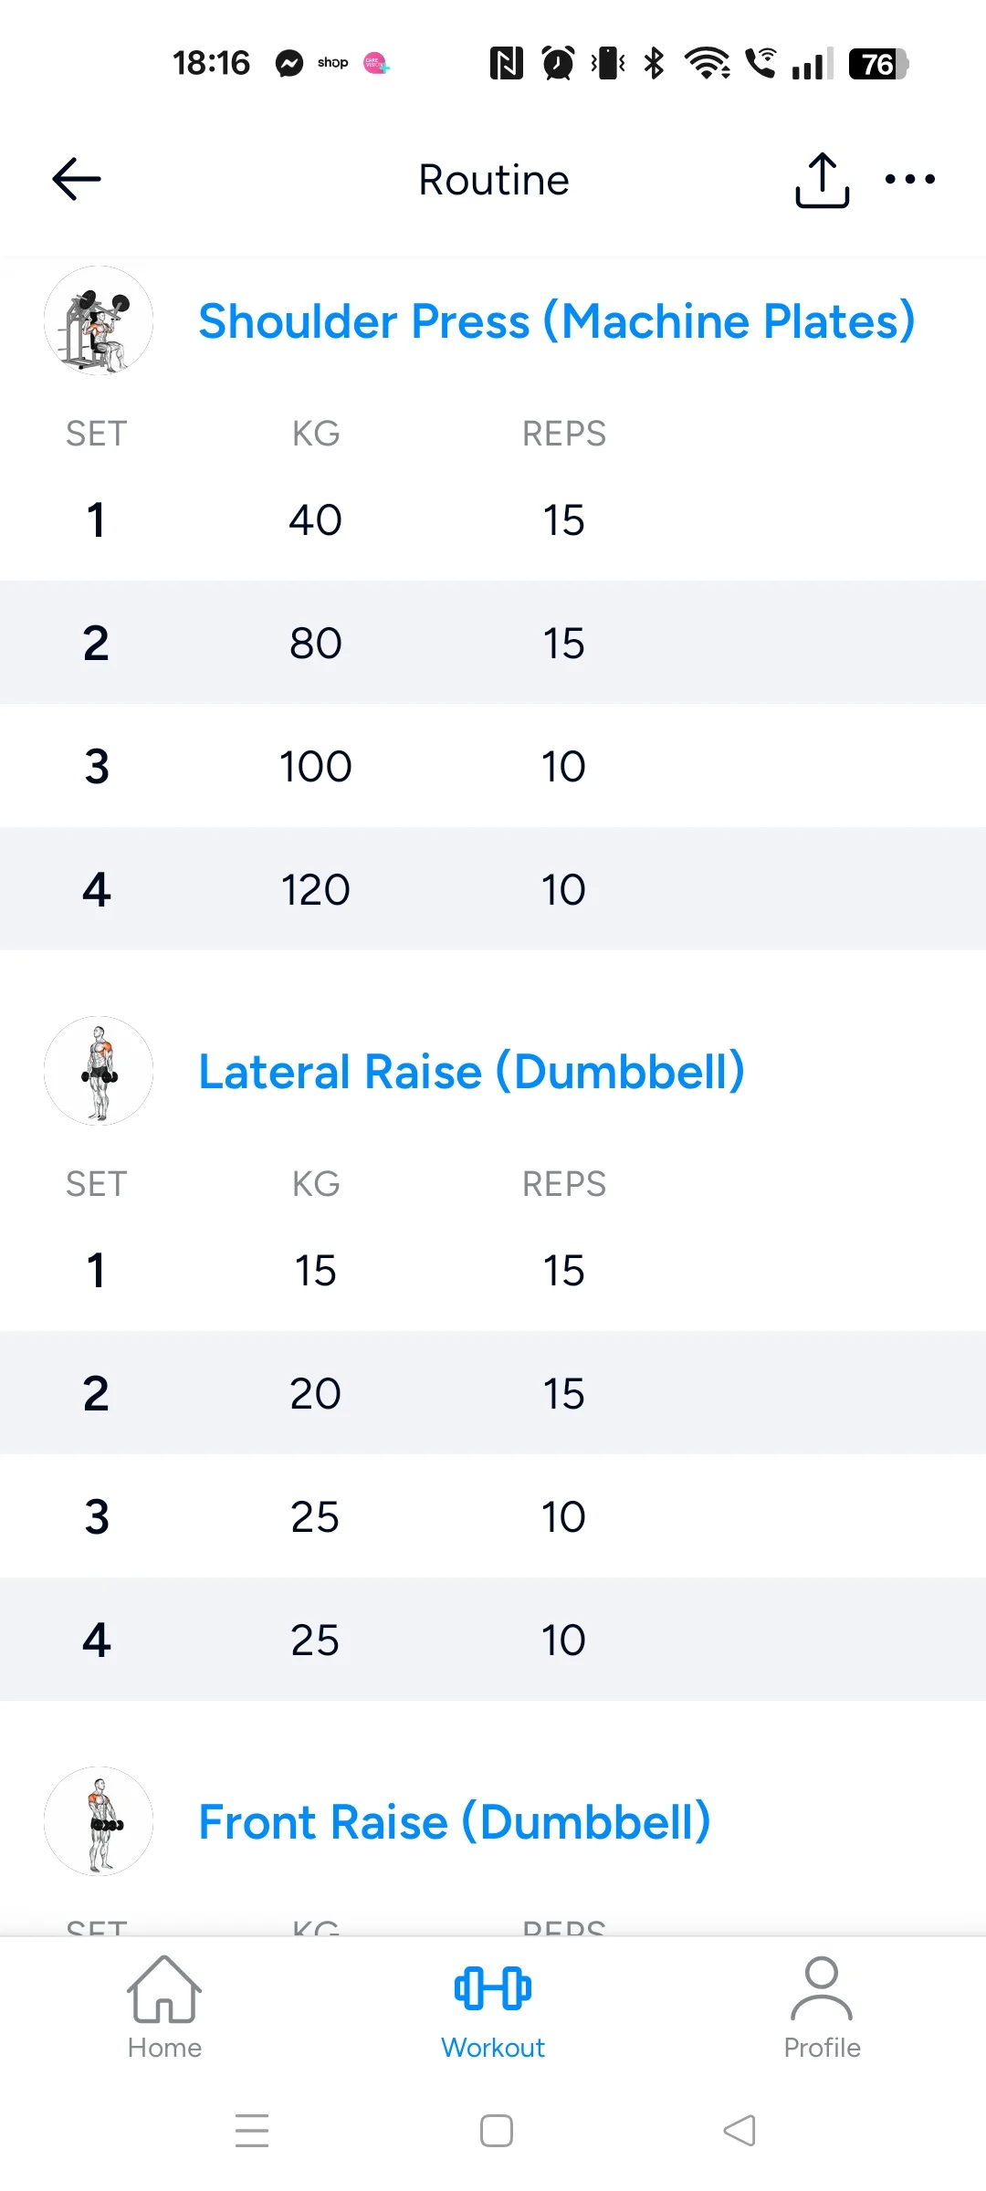Open Front Raise (Dumbbell) exercise link

coord(454,1822)
